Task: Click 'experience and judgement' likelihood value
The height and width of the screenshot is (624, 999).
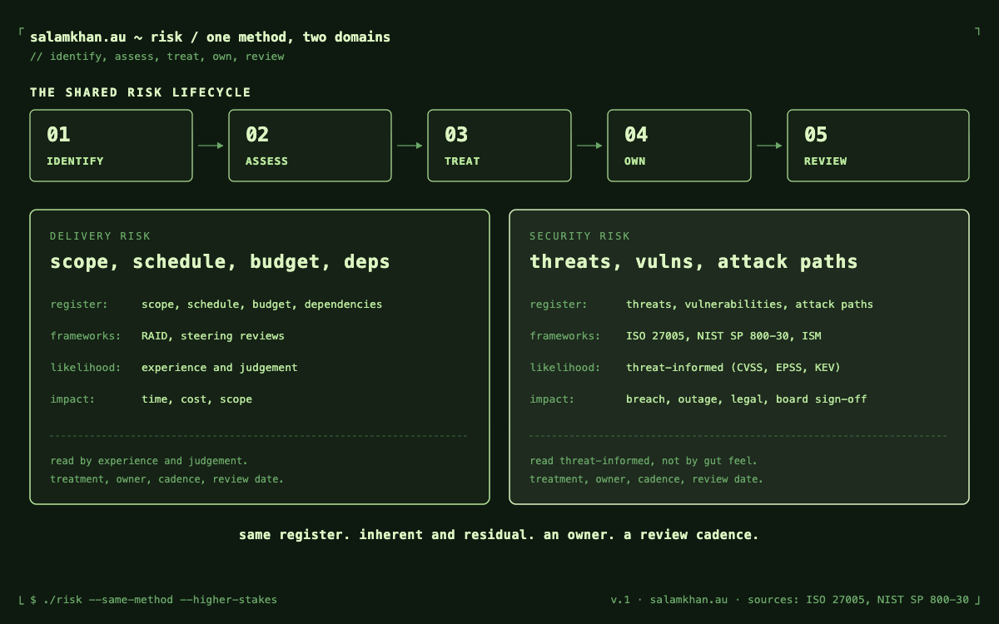Action: coord(220,368)
